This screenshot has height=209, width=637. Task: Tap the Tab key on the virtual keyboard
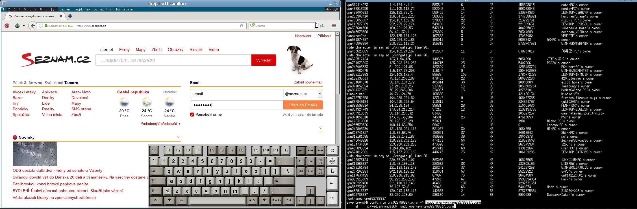pos(156,171)
